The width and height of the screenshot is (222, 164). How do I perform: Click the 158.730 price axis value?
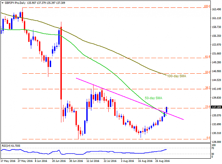(x=216, y=27)
